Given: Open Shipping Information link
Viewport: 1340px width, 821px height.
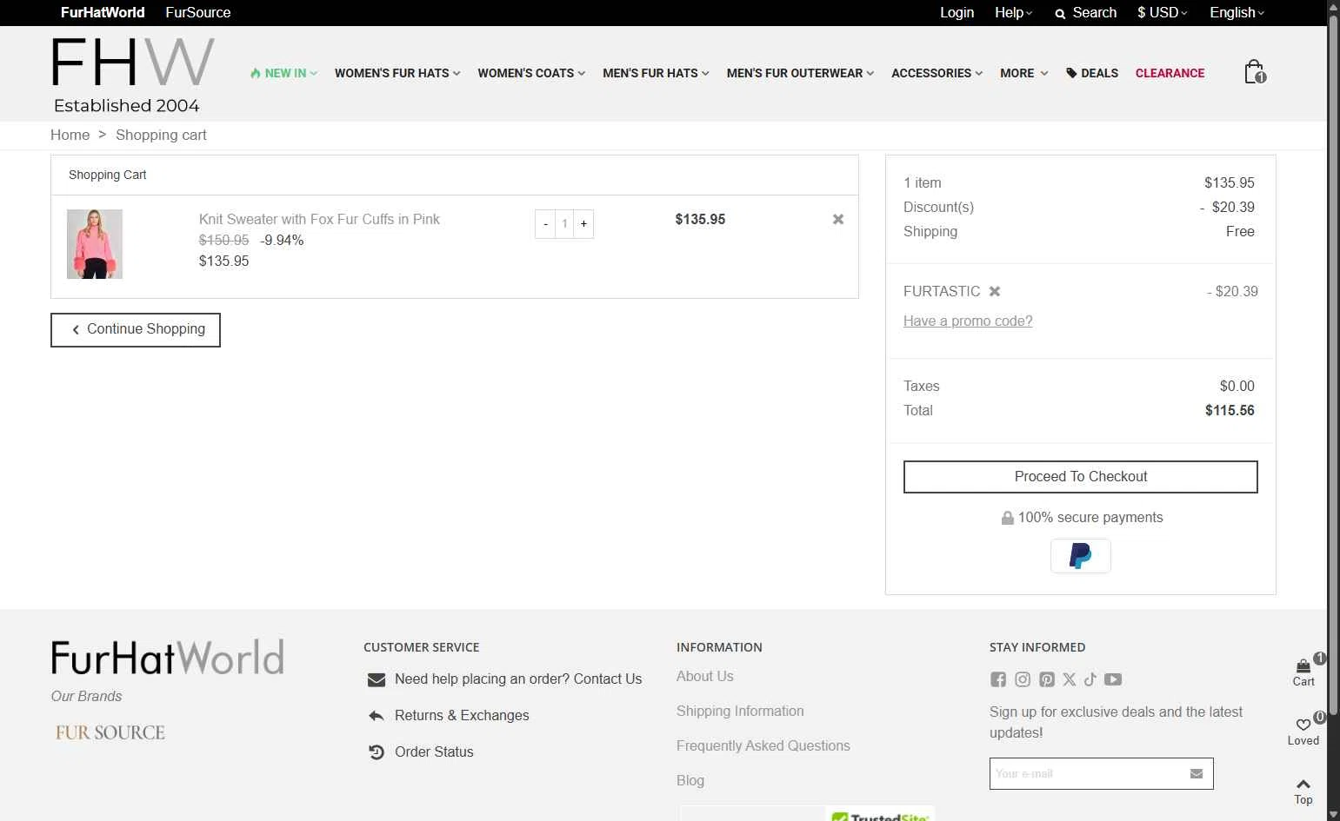Looking at the screenshot, I should [740, 711].
